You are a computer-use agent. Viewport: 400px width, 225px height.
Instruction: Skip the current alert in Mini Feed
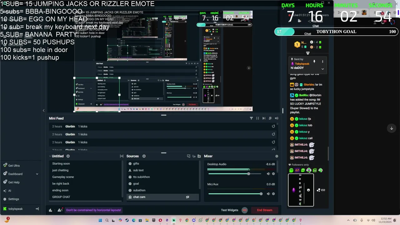tap(264, 118)
